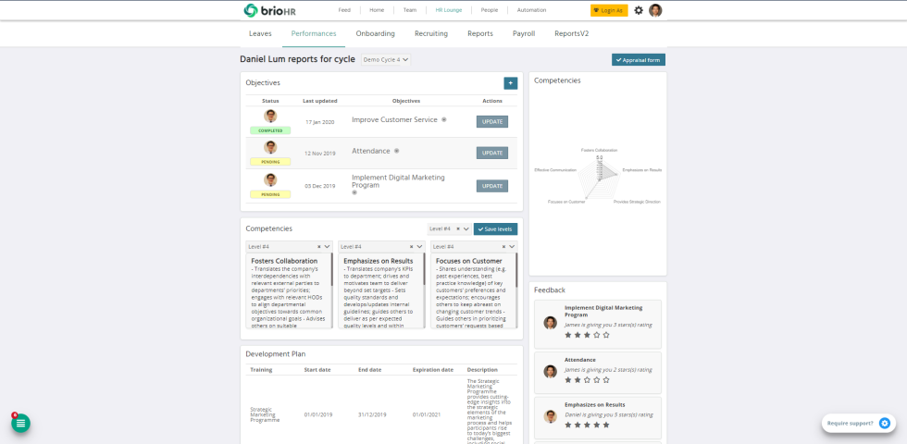The image size is (907, 444).
Task: Click UPDATE for the Attendance objective
Action: click(492, 153)
